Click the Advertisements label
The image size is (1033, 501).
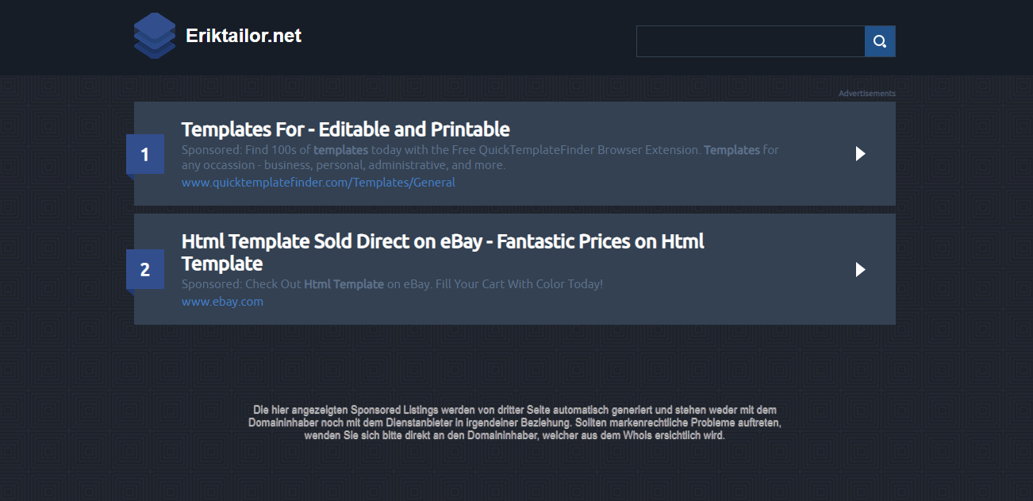(x=866, y=94)
